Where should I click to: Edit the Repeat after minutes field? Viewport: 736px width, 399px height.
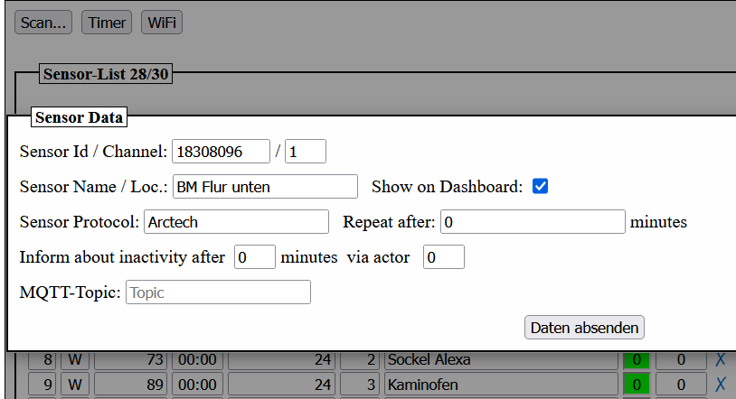533,222
